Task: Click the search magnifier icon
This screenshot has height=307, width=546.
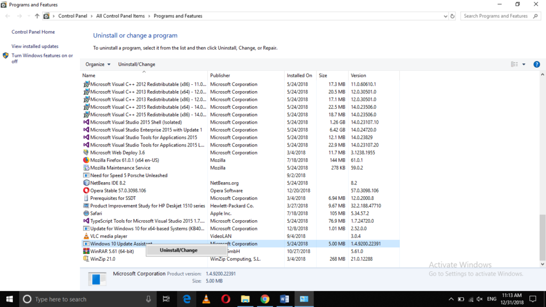Action: (x=535, y=16)
